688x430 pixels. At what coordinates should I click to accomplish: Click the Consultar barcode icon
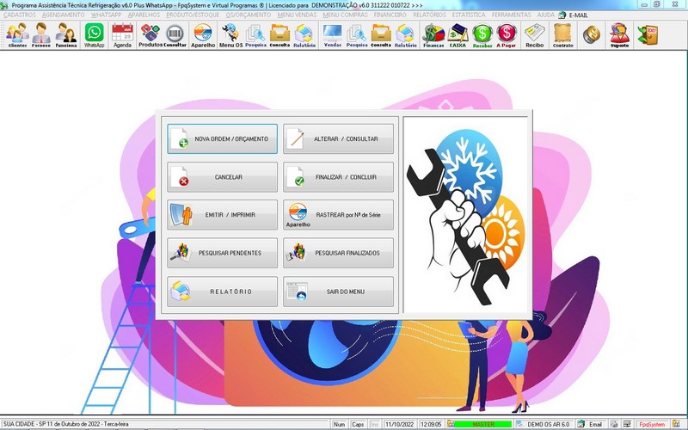(x=175, y=35)
